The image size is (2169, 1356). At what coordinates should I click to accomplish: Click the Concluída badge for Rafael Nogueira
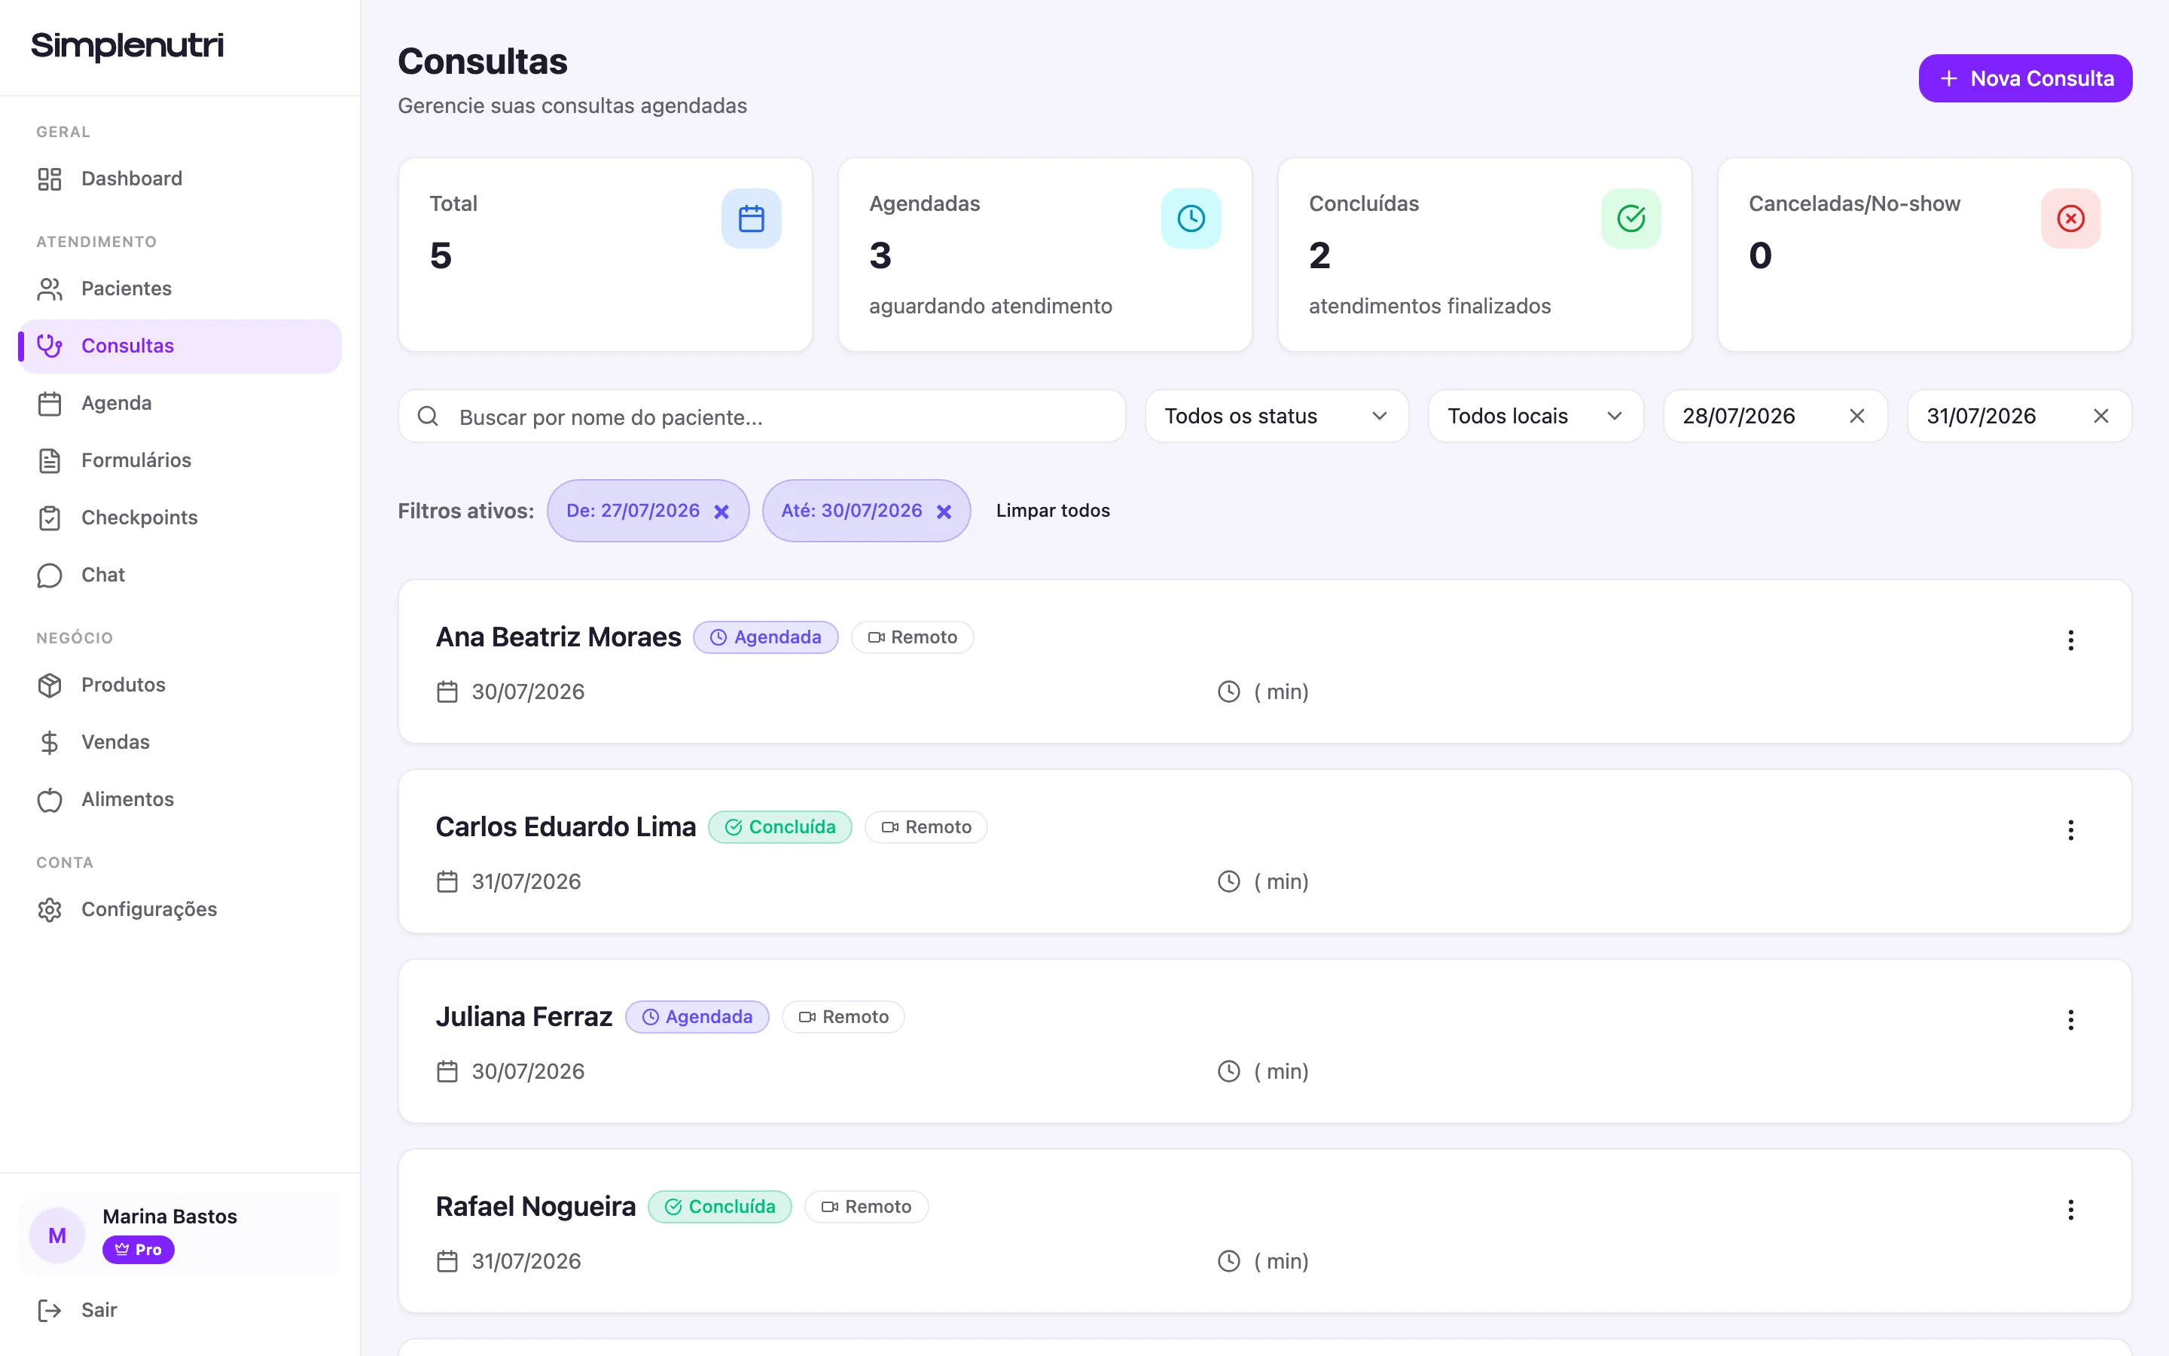pyautogui.click(x=720, y=1207)
